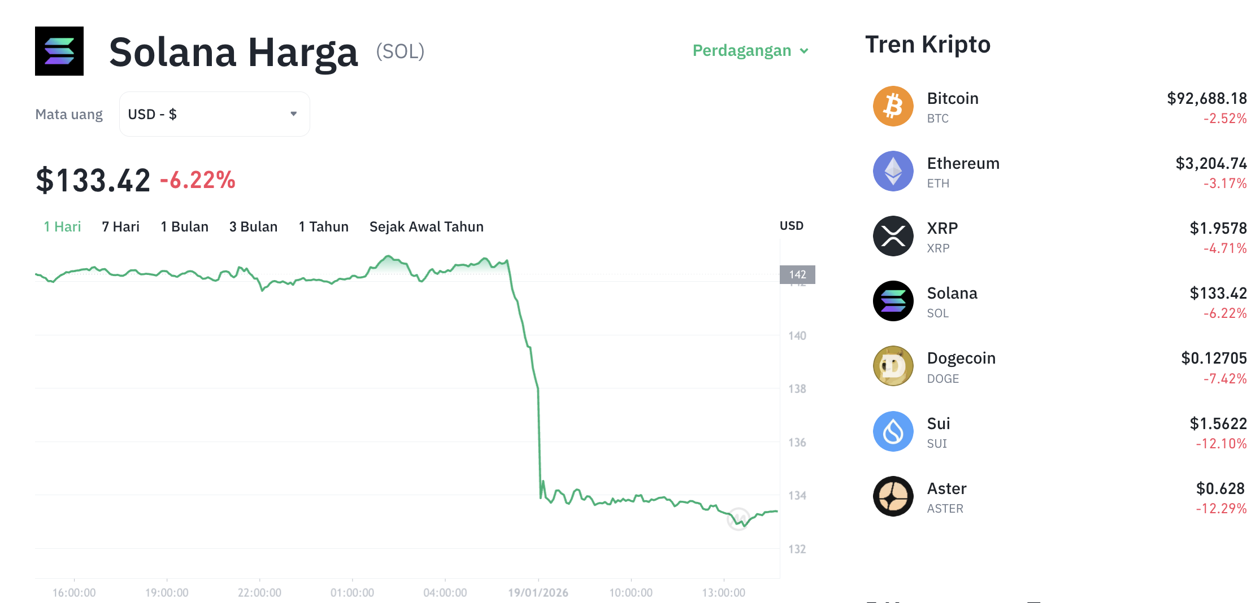Switch to the 1 Bulan tab
This screenshot has height=603, width=1251.
point(184,226)
